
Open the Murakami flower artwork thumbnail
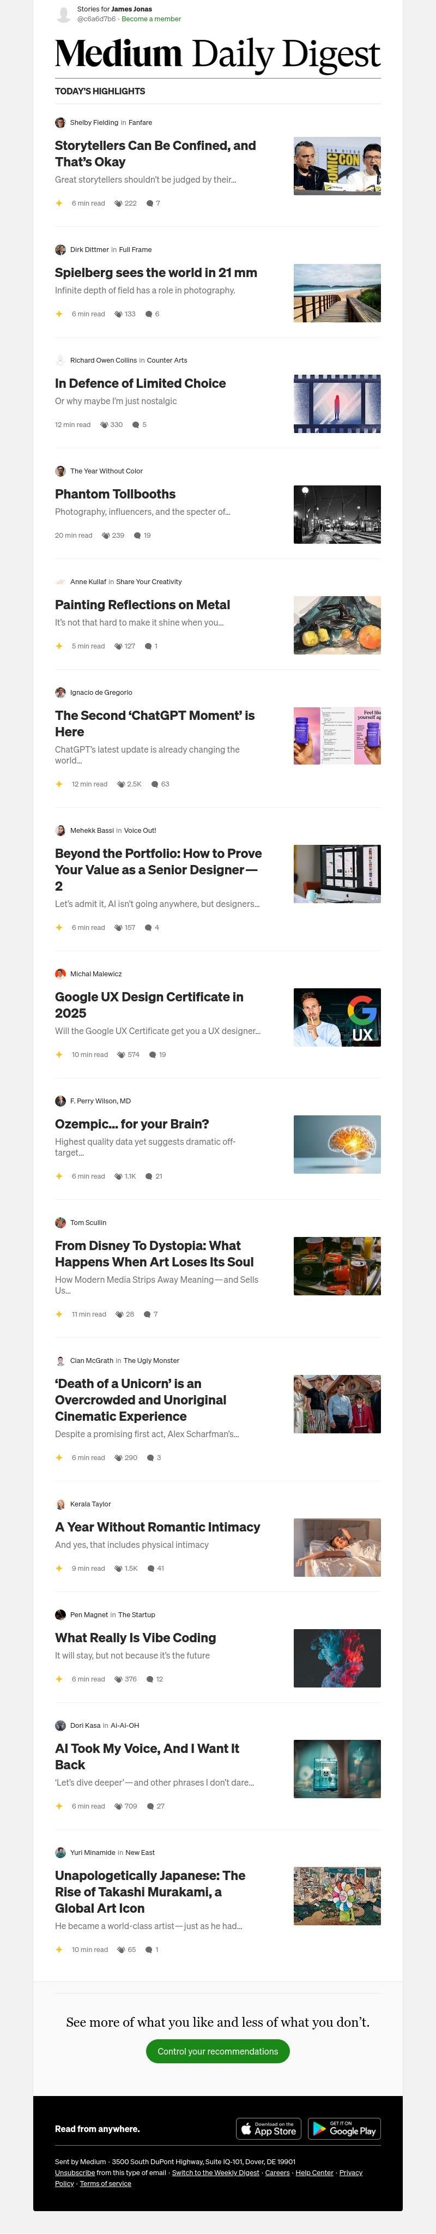click(x=337, y=1896)
